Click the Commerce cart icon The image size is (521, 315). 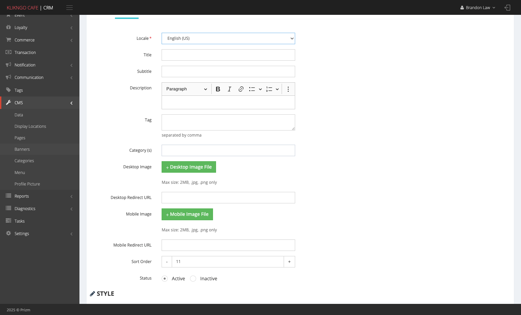pyautogui.click(x=8, y=40)
